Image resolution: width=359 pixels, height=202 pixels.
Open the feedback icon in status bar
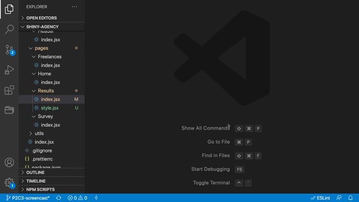339,198
